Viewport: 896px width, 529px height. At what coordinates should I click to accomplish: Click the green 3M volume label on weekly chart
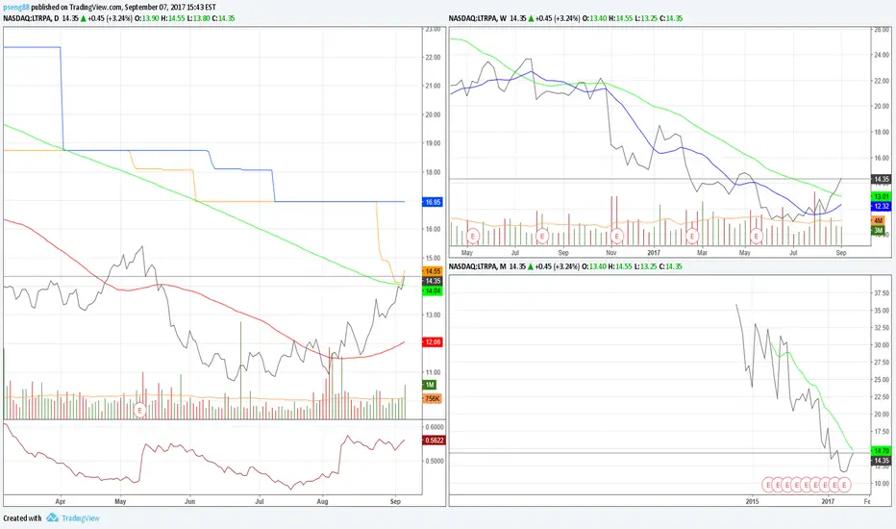tap(878, 230)
